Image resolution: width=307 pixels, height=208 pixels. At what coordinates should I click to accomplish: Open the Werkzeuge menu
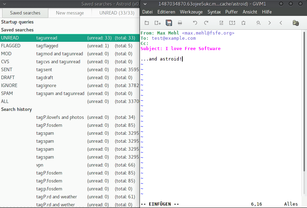(x=191, y=12)
